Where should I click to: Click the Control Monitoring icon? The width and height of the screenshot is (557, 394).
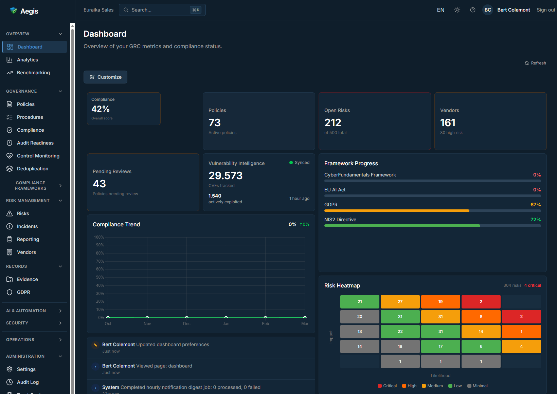[x=10, y=156]
